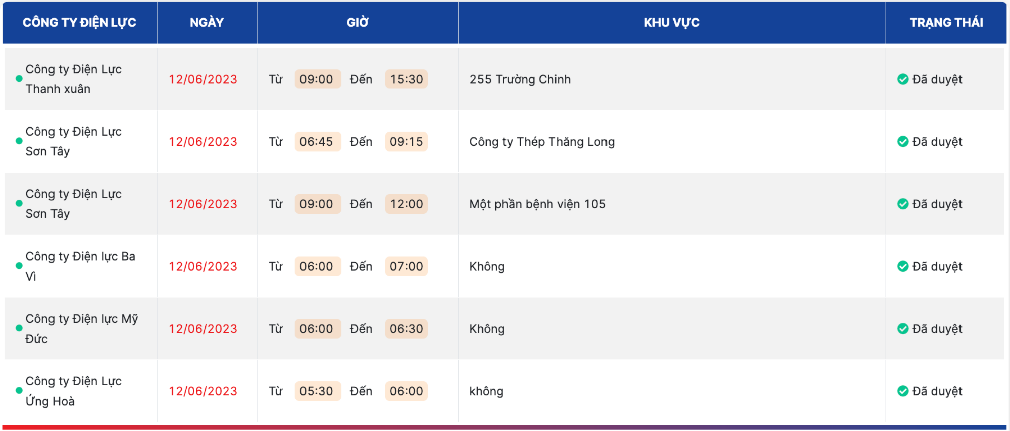Viewport: 1010px width, 431px height.
Task: Click the 05:30 start time badge
Action: [316, 391]
